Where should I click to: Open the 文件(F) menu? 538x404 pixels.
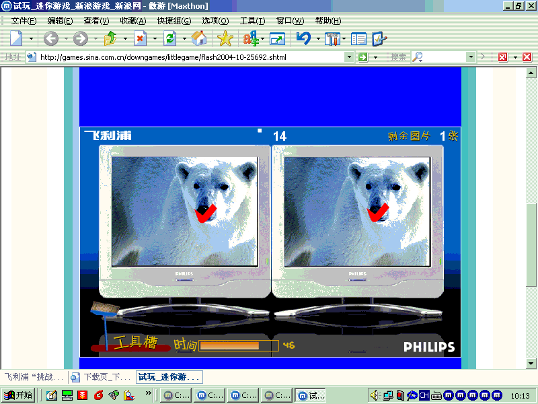(24, 21)
